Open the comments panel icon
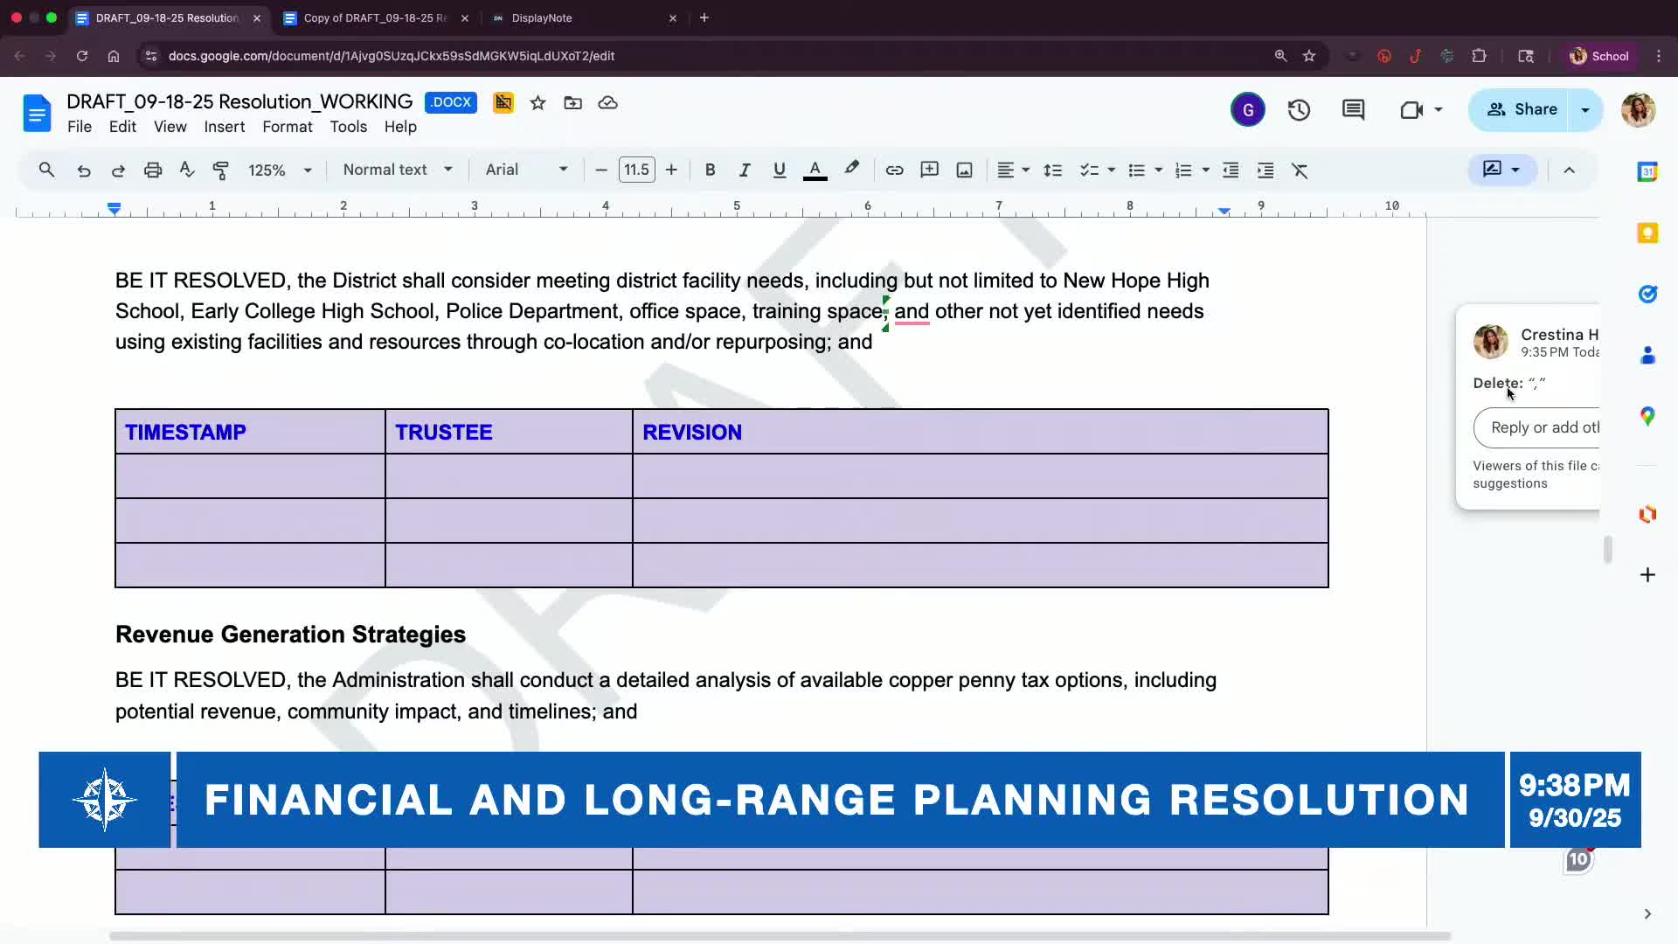The height and width of the screenshot is (944, 1678). tap(1353, 110)
